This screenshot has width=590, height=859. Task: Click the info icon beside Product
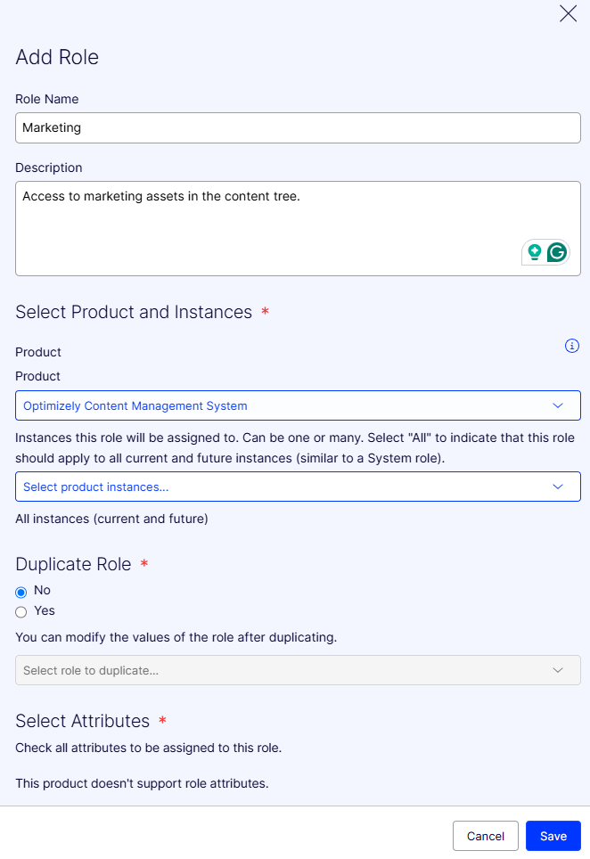pyautogui.click(x=572, y=346)
